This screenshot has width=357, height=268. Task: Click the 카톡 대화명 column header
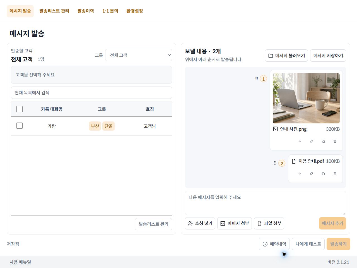(52, 109)
